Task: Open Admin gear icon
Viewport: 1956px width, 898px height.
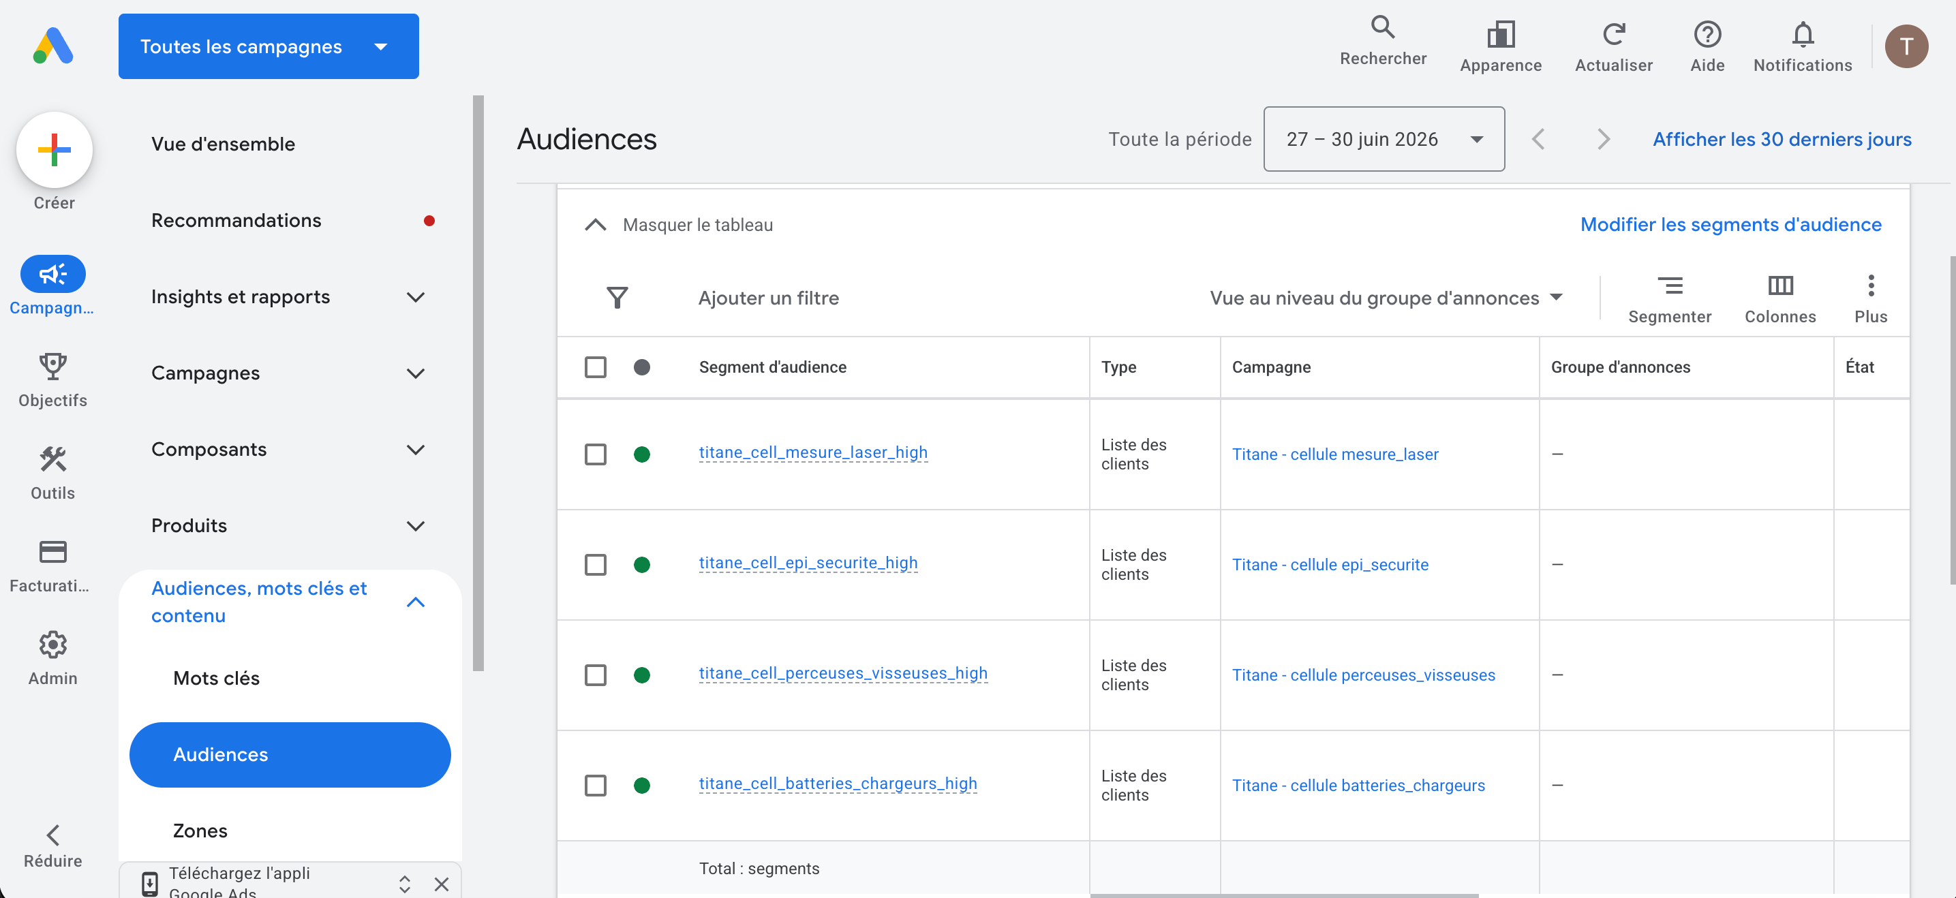Action: pyautogui.click(x=52, y=644)
